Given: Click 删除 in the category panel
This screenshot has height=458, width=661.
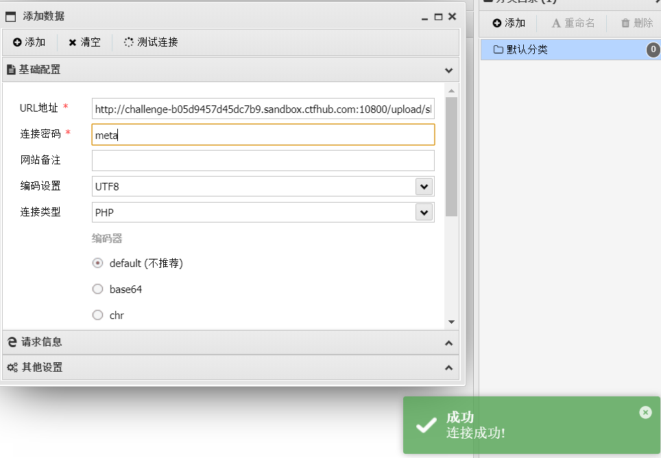Looking at the screenshot, I should point(637,23).
